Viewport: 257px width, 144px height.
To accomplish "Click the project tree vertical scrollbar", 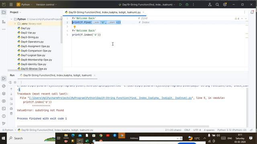I will coord(61,30).
